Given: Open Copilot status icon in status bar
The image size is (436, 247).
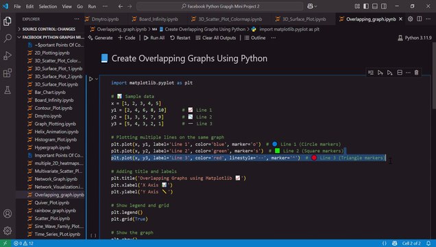Looking at the screenshot, I should point(394,244).
